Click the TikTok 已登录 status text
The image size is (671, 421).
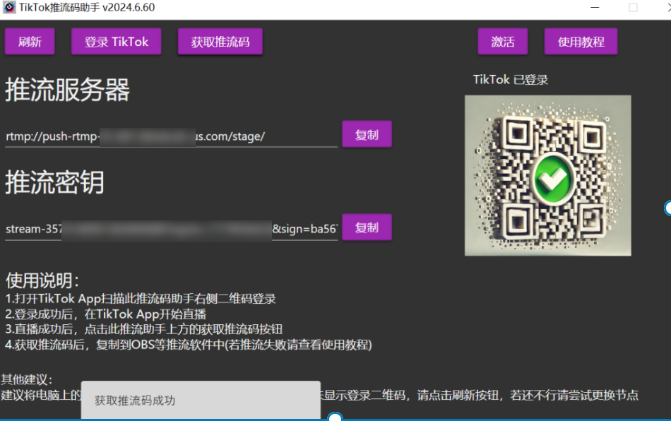tap(510, 80)
